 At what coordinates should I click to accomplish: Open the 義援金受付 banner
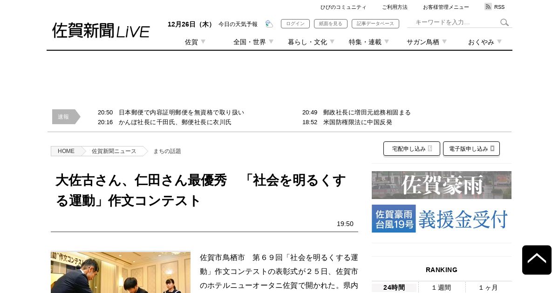point(442,219)
